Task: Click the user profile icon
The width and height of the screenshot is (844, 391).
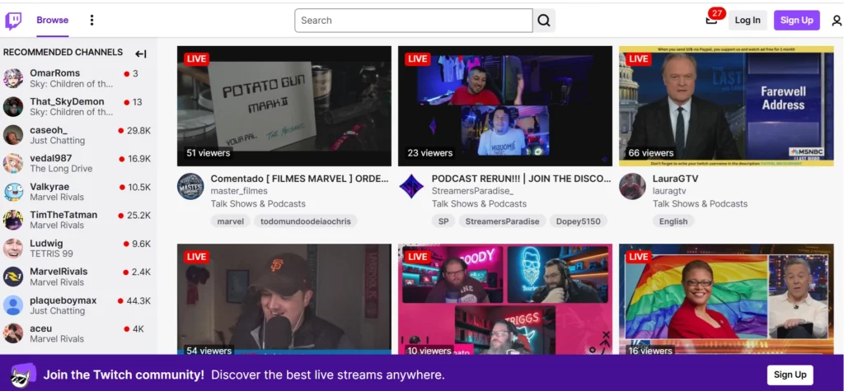Action: [837, 21]
